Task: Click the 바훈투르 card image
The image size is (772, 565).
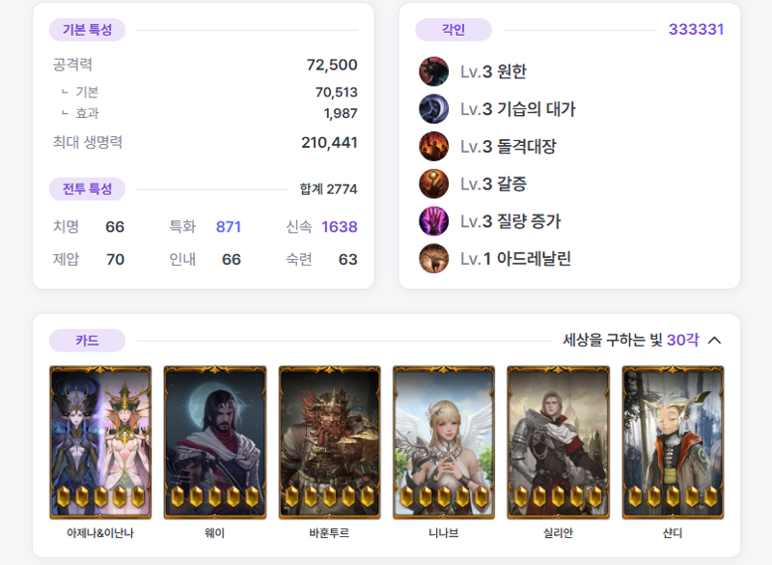Action: pyautogui.click(x=329, y=442)
